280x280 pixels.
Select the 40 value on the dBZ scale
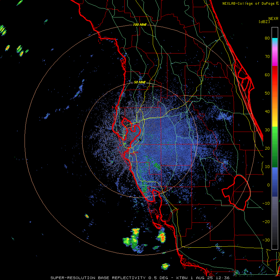267,112
